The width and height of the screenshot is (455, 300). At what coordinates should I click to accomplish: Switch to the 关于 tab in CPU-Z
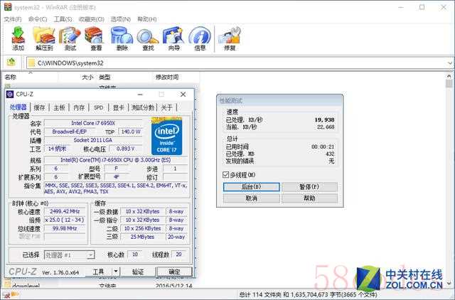166,107
